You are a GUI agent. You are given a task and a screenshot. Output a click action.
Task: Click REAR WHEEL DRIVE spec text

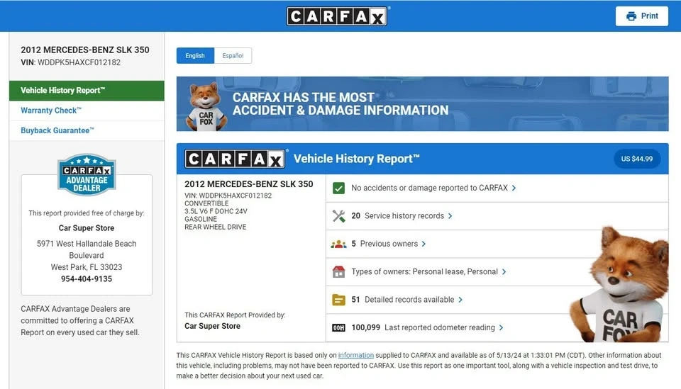coord(216,227)
